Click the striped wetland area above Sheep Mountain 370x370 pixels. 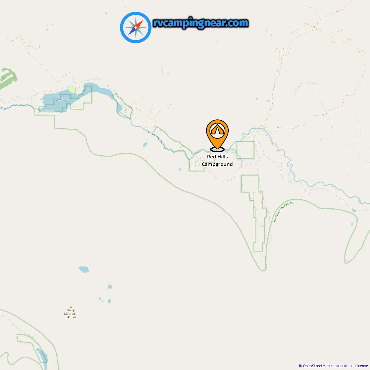(110, 286)
